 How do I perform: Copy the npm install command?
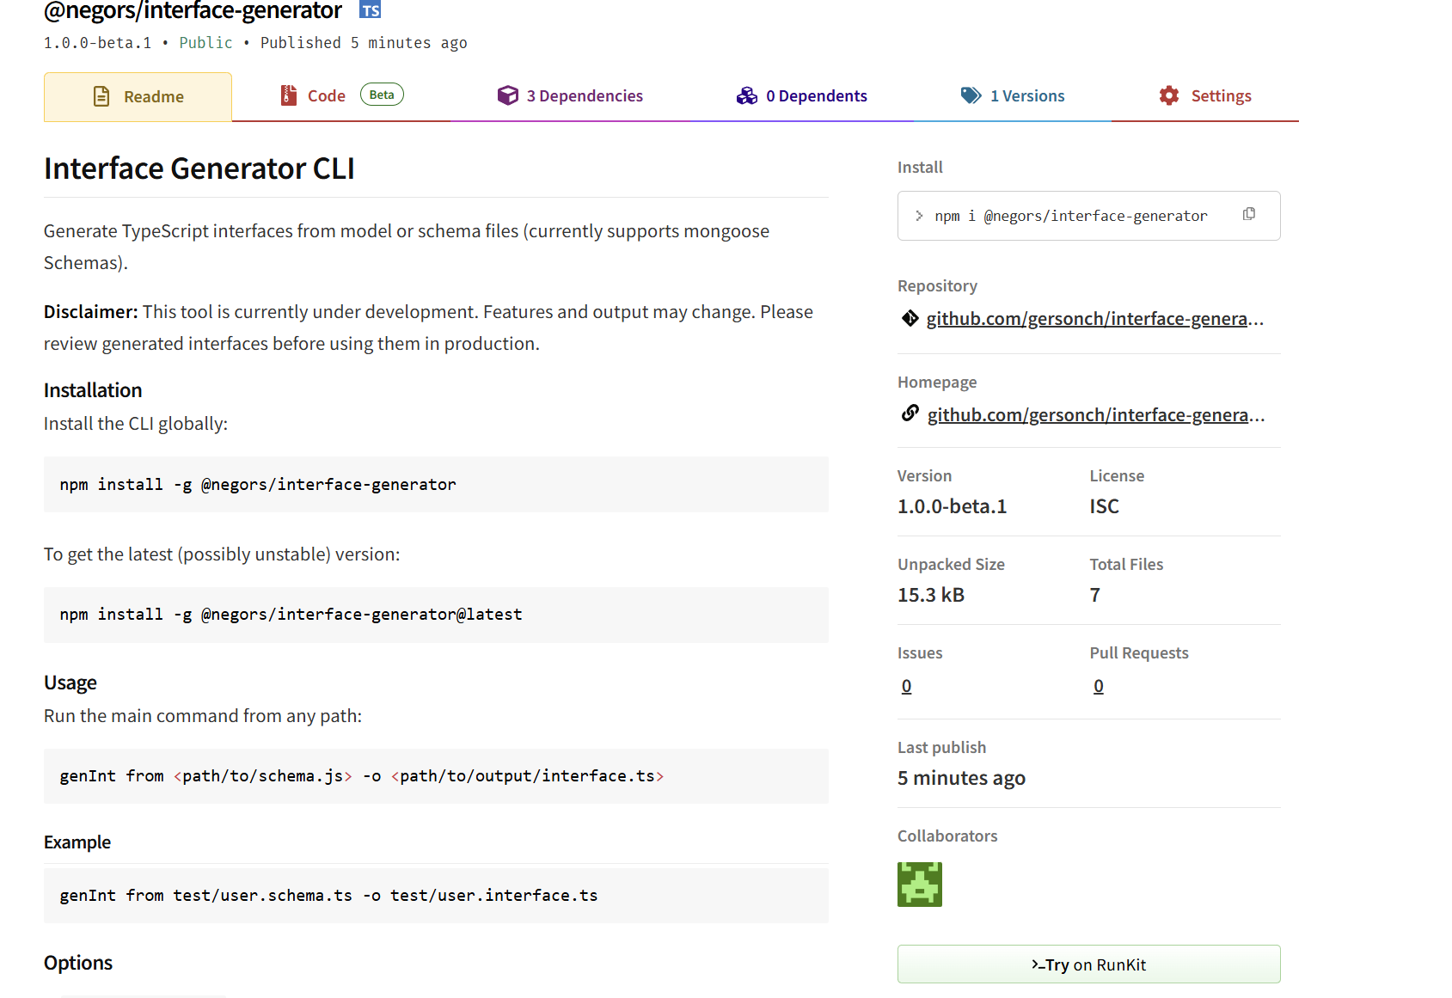pos(1249,214)
